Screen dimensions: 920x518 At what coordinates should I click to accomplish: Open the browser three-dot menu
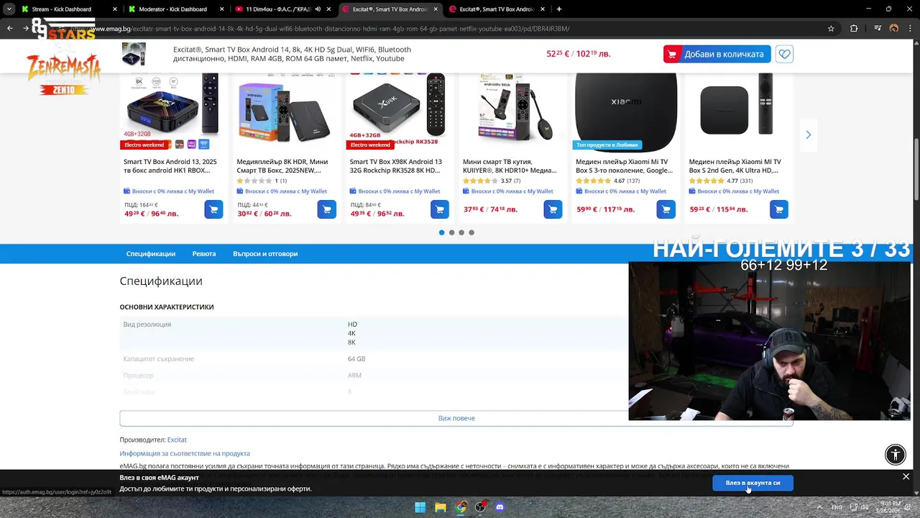click(x=910, y=29)
